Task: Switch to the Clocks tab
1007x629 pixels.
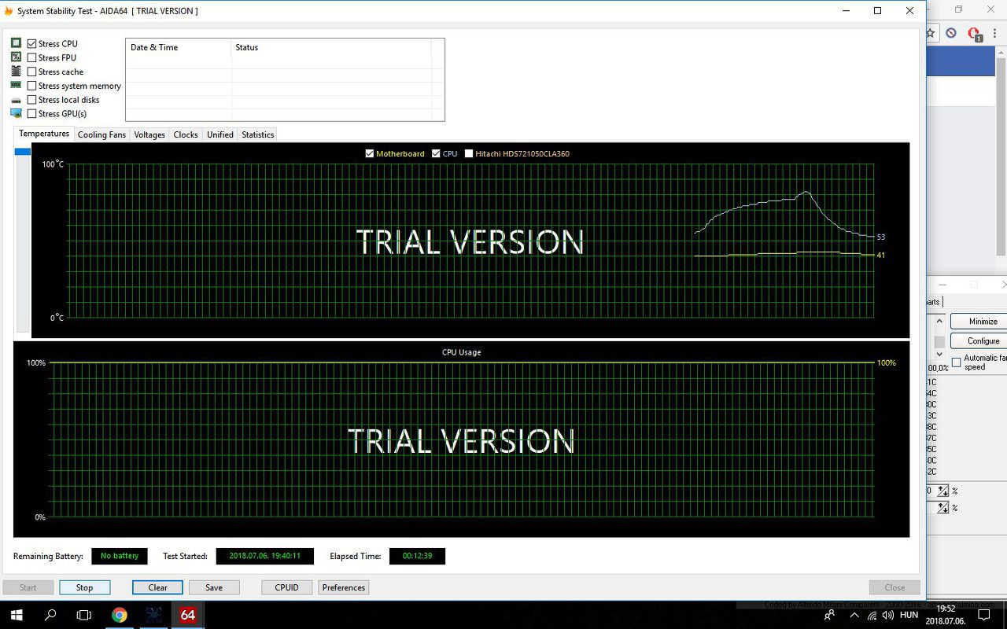Action: (x=186, y=134)
